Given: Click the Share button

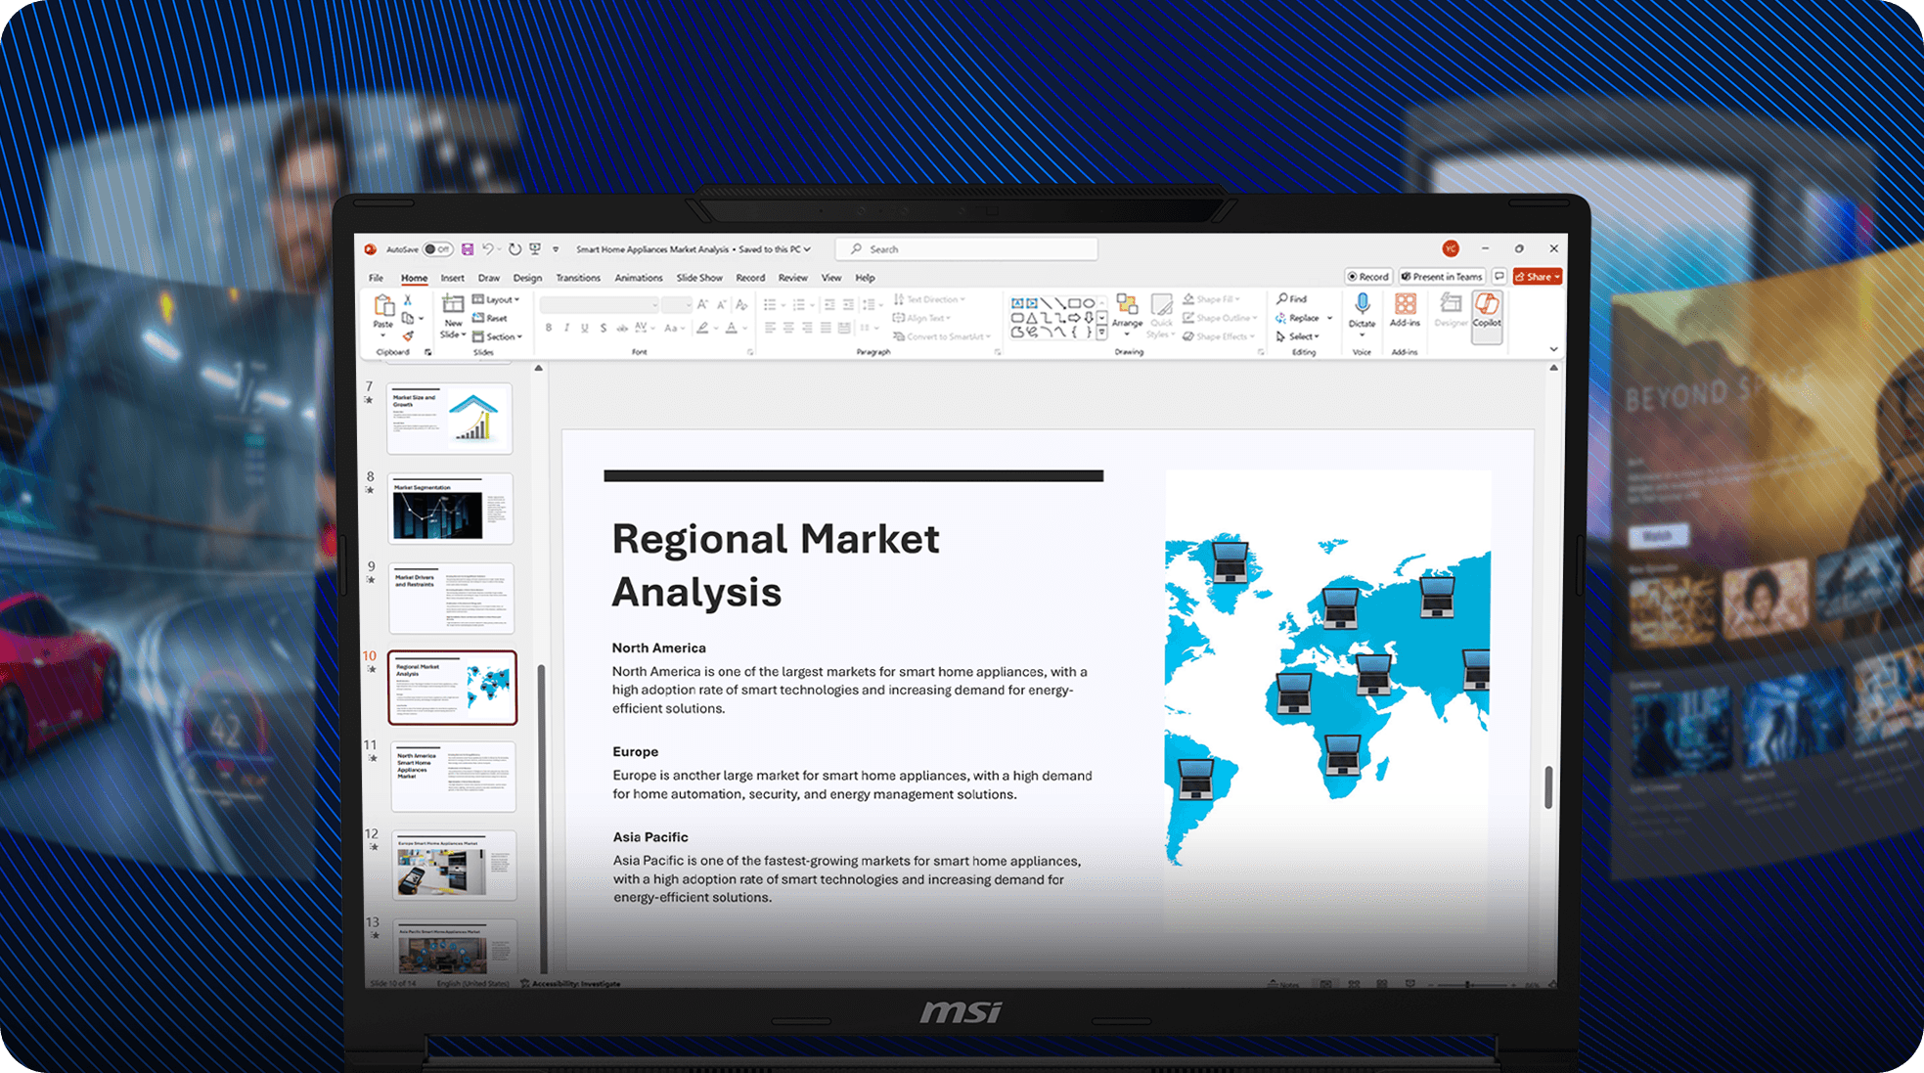Looking at the screenshot, I should [1536, 277].
